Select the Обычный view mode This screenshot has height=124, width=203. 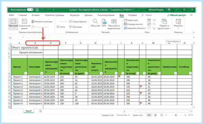point(13,24)
